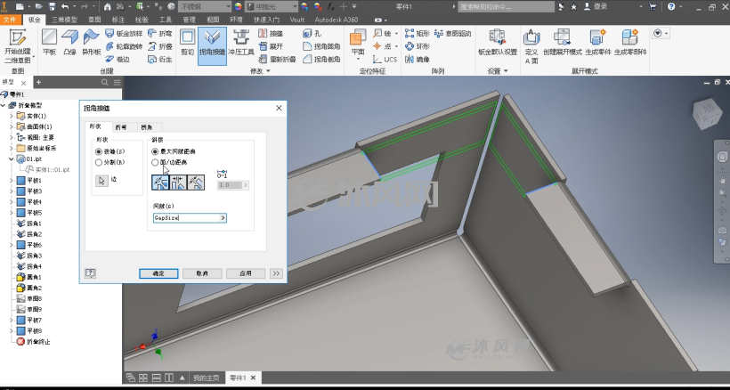Image resolution: width=730 pixels, height=390 pixels.
Task: Select the 剪切 (Cut) tool
Action: [188, 43]
